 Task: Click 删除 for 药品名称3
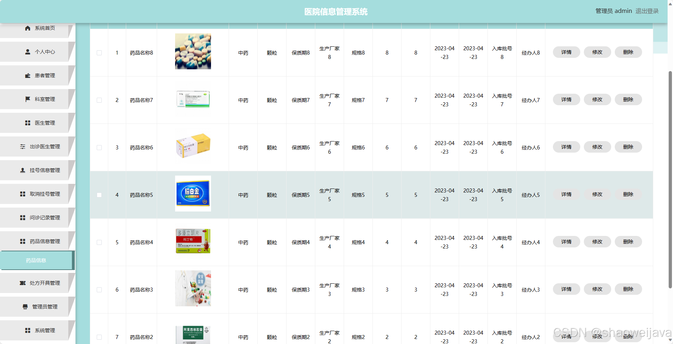click(x=628, y=289)
